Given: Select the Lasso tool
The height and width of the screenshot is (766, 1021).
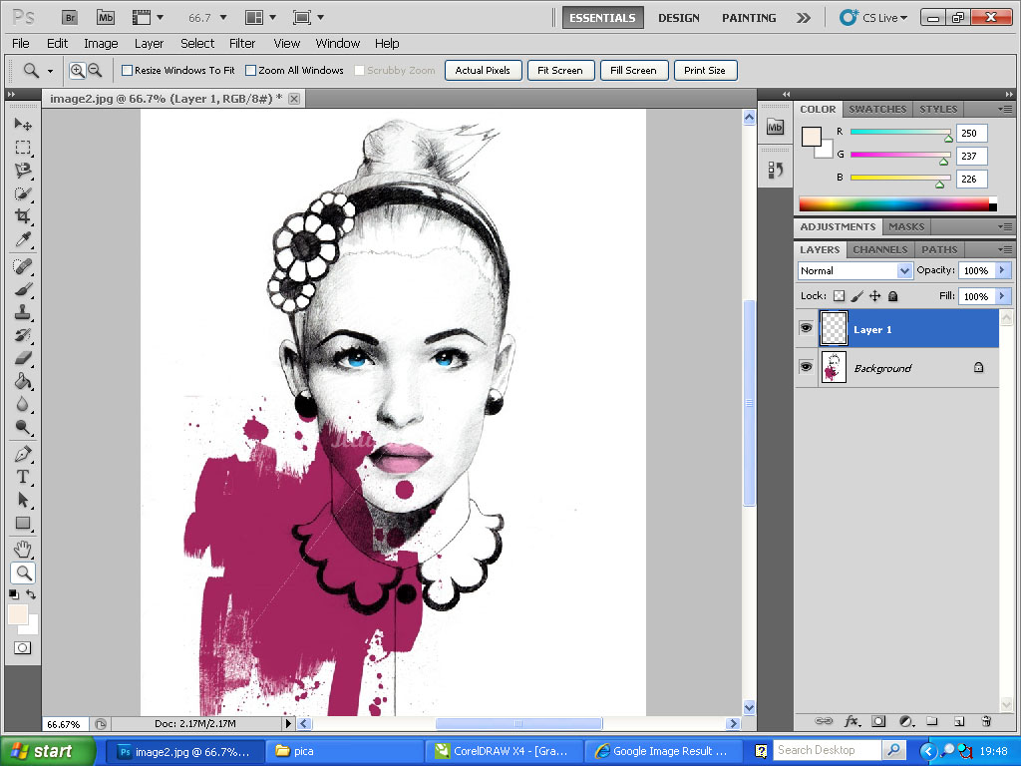Looking at the screenshot, I should [x=24, y=170].
